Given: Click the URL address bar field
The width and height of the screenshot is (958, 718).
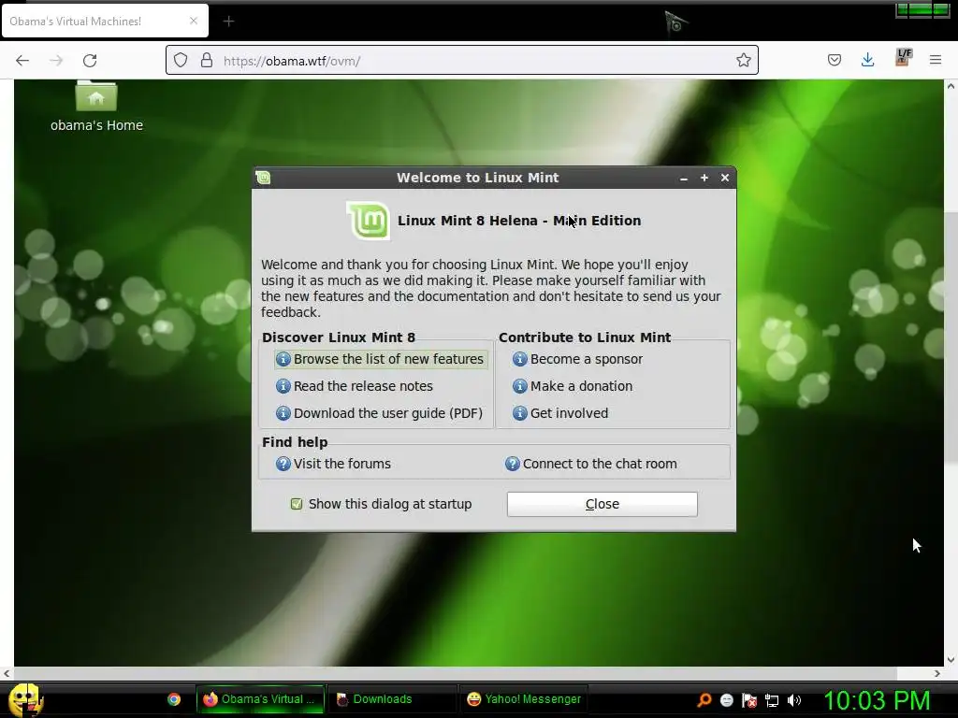Looking at the screenshot, I should (462, 61).
